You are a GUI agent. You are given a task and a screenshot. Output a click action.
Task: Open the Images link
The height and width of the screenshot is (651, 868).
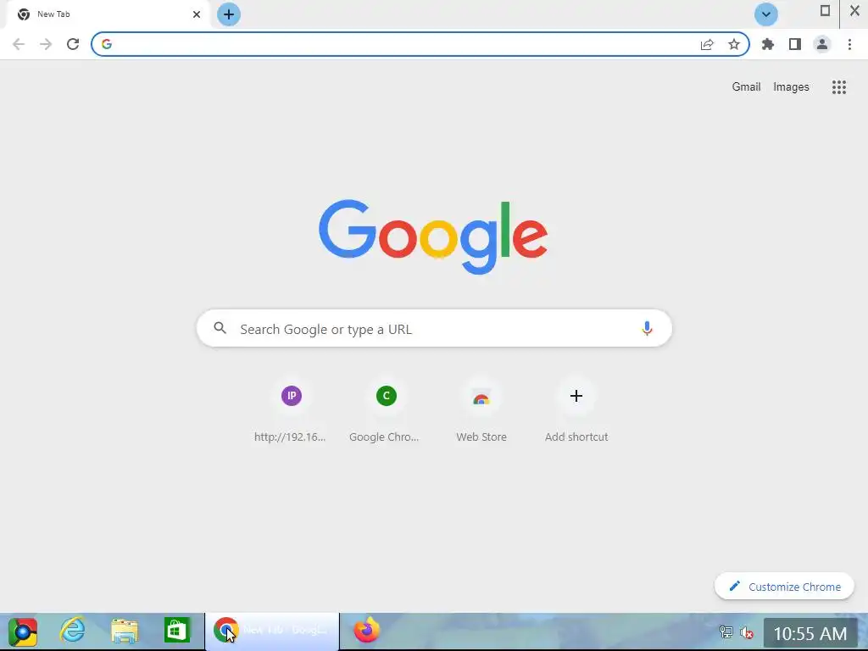click(791, 87)
